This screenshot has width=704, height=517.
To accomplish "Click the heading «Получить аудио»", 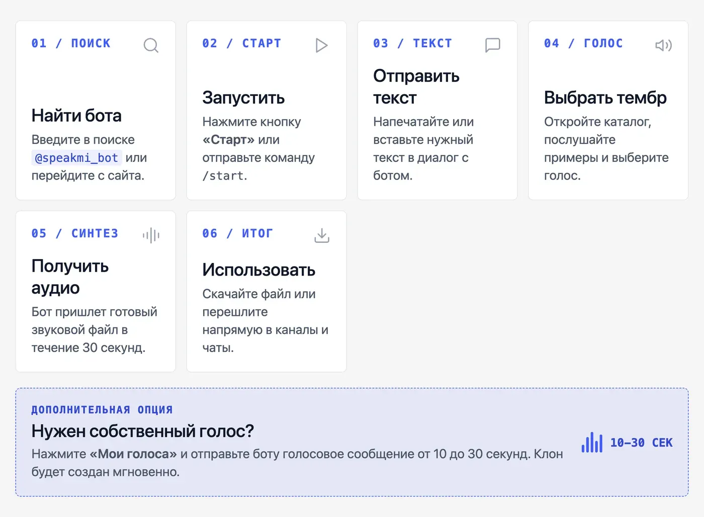I will pos(70,277).
